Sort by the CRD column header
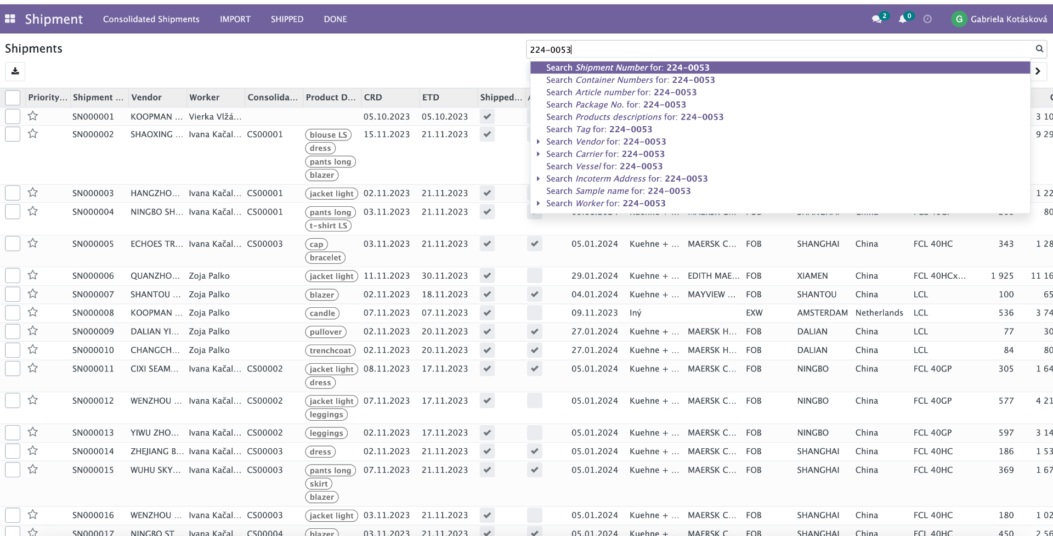 (373, 98)
